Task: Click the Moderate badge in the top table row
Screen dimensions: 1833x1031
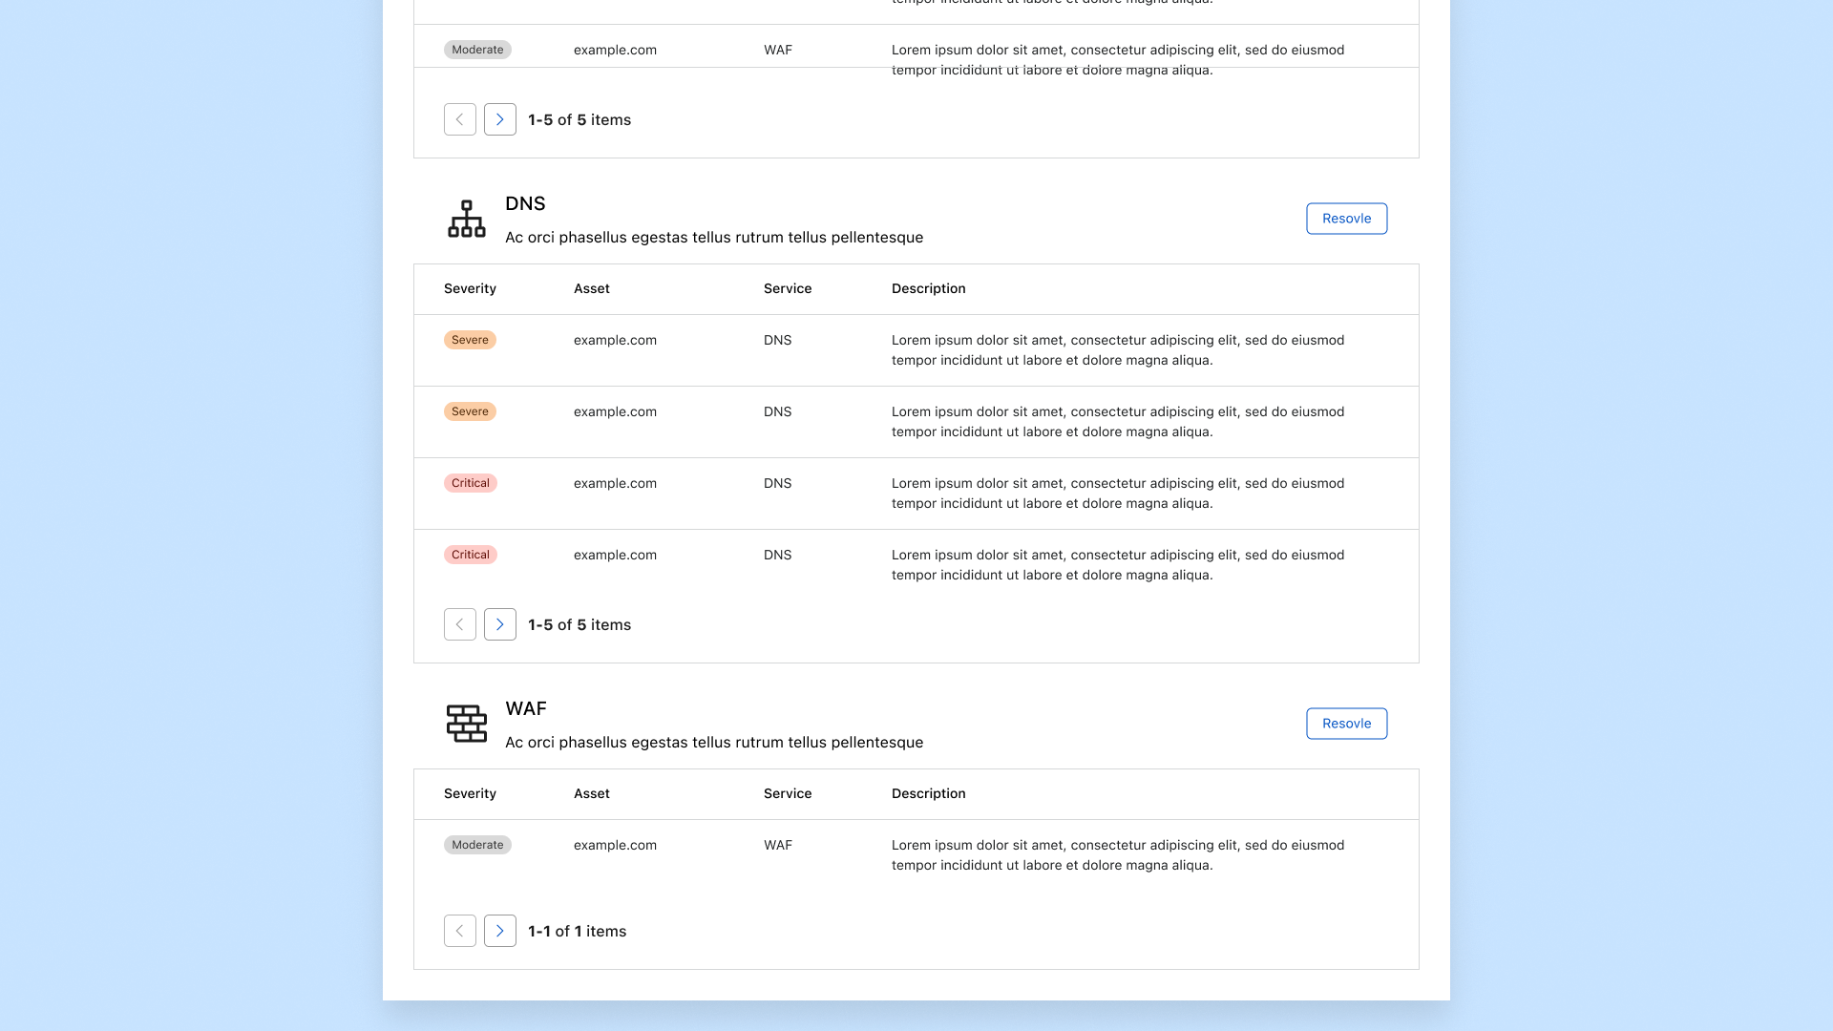Action: coord(477,50)
